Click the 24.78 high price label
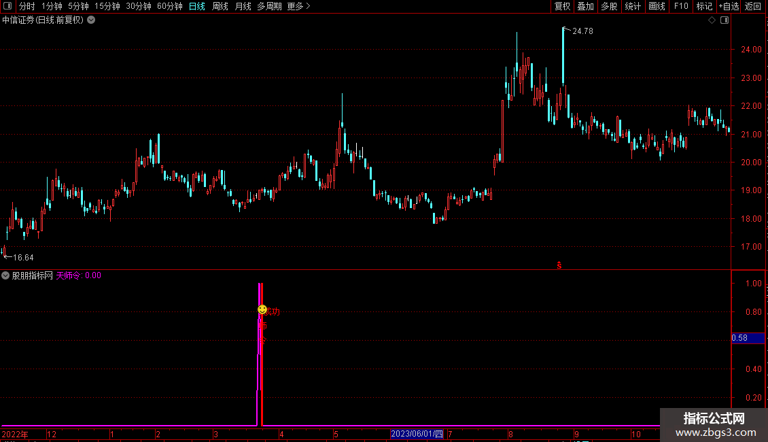768x442 pixels. tap(582, 31)
